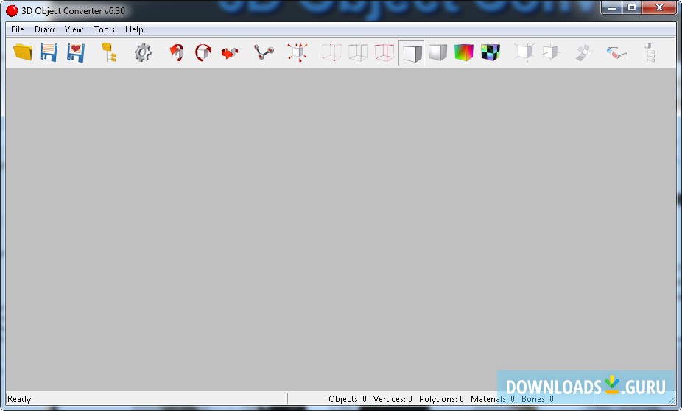Click the Polygons: 0 status text
Image resolution: width=682 pixels, height=411 pixels.
tap(441, 398)
